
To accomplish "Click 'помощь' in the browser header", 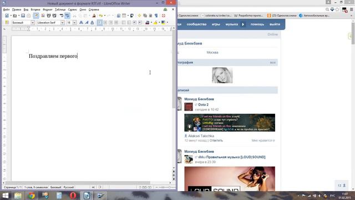I will point(257,24).
